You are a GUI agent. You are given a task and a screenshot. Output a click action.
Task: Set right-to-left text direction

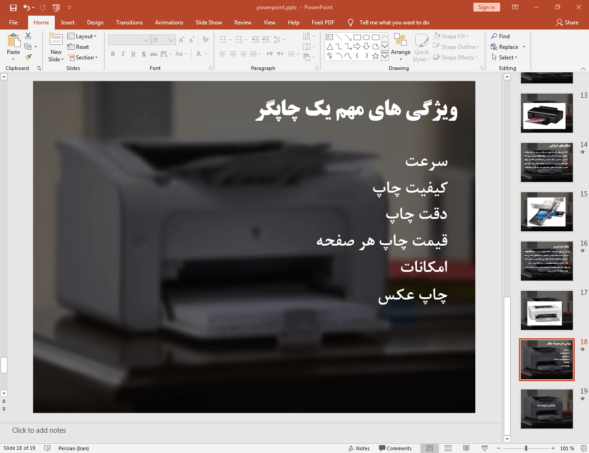point(280,54)
